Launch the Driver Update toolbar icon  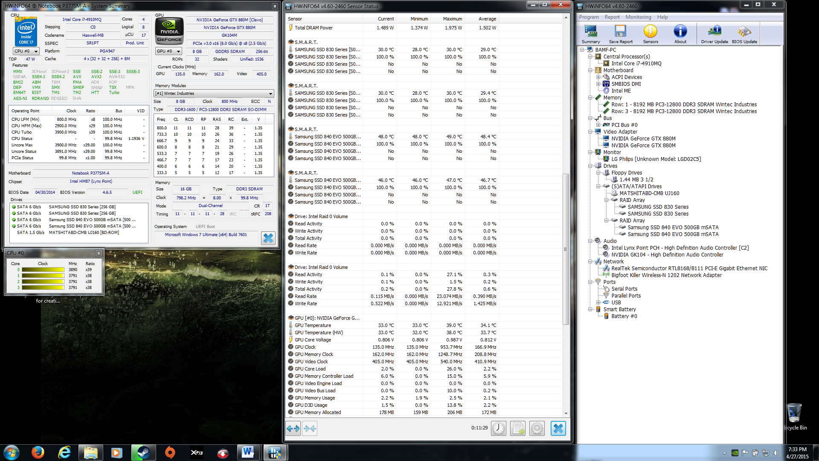[714, 34]
